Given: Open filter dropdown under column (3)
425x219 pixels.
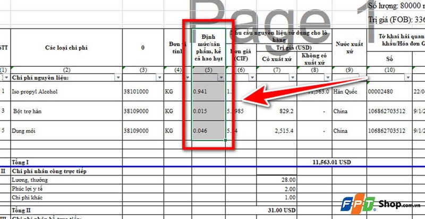Looking at the screenshot, I should (160, 78).
